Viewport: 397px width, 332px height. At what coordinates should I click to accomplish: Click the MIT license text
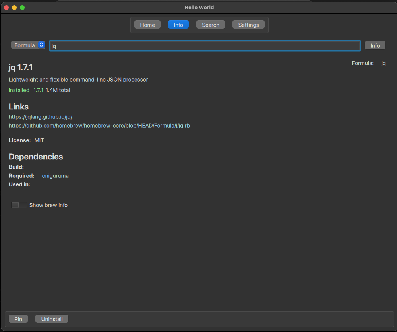39,140
